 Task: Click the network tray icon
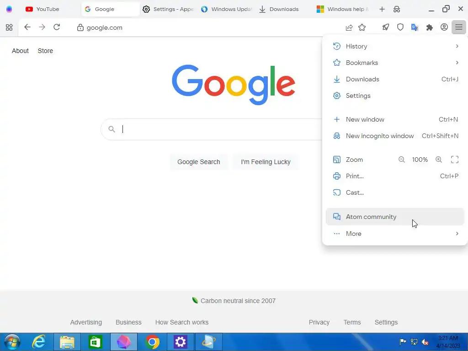pyautogui.click(x=414, y=342)
